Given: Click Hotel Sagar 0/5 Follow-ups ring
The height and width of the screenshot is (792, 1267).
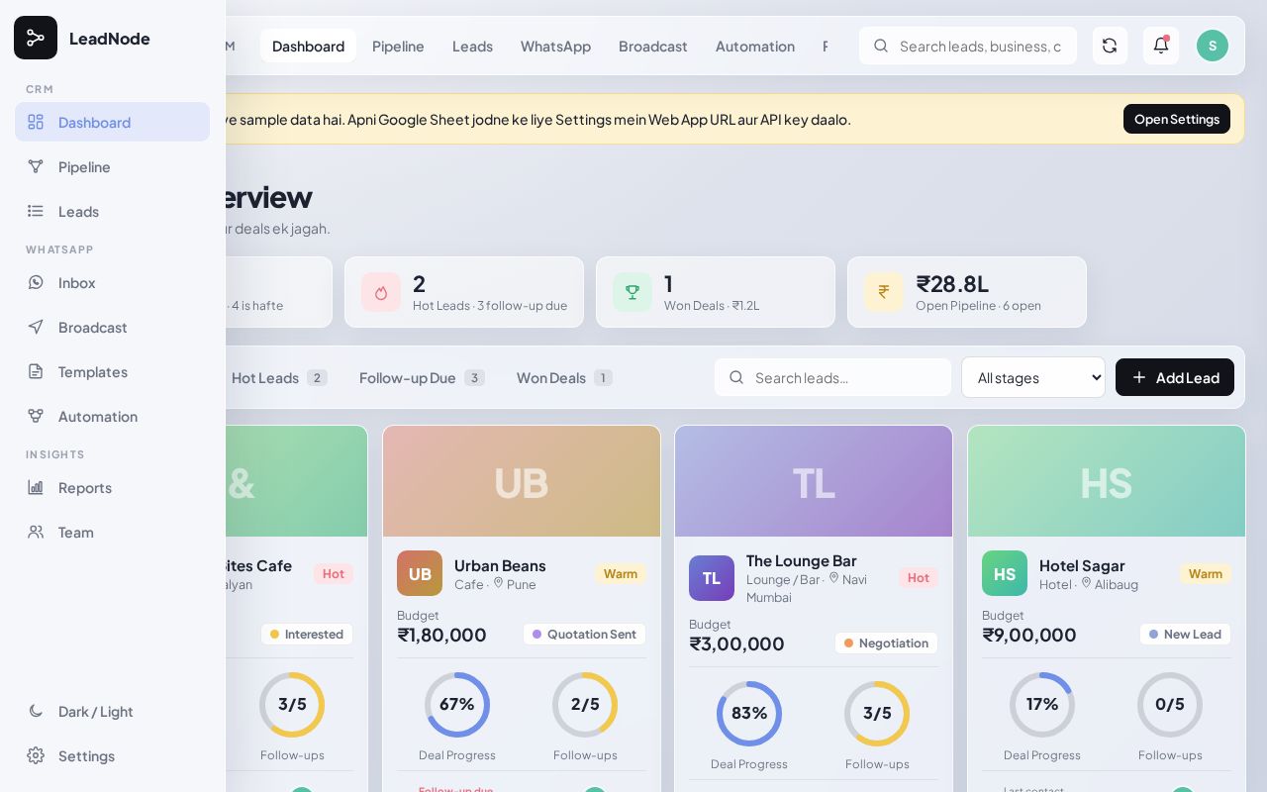Looking at the screenshot, I should point(1170,705).
